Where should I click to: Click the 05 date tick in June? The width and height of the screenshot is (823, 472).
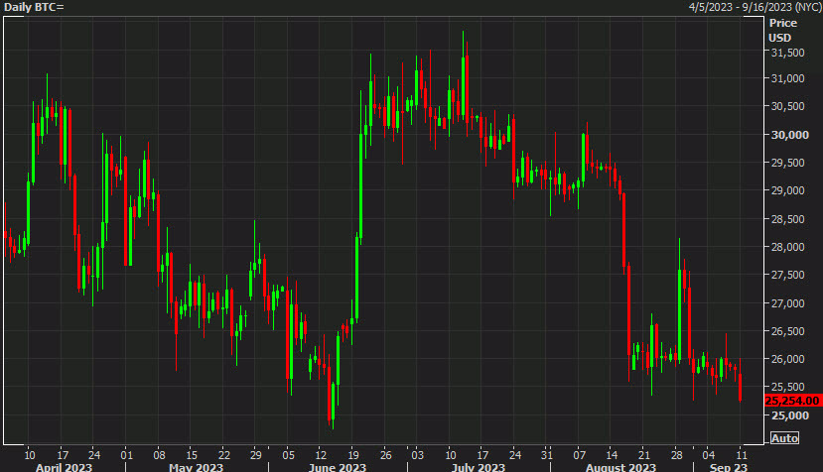click(288, 455)
